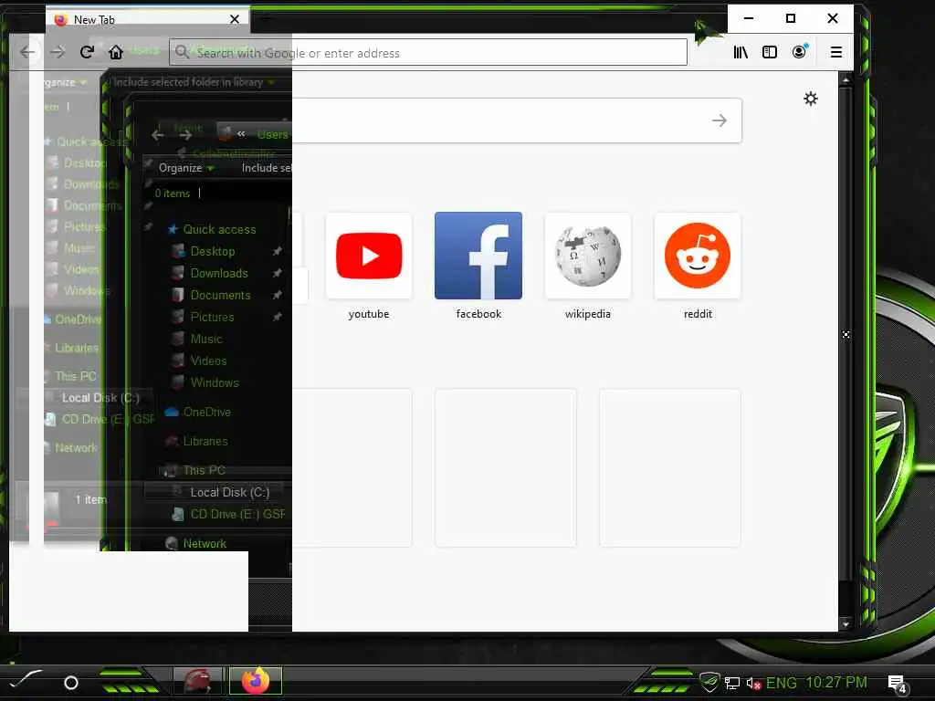The height and width of the screenshot is (701, 935).
Task: Close the New Tab tab
Action: 235,19
